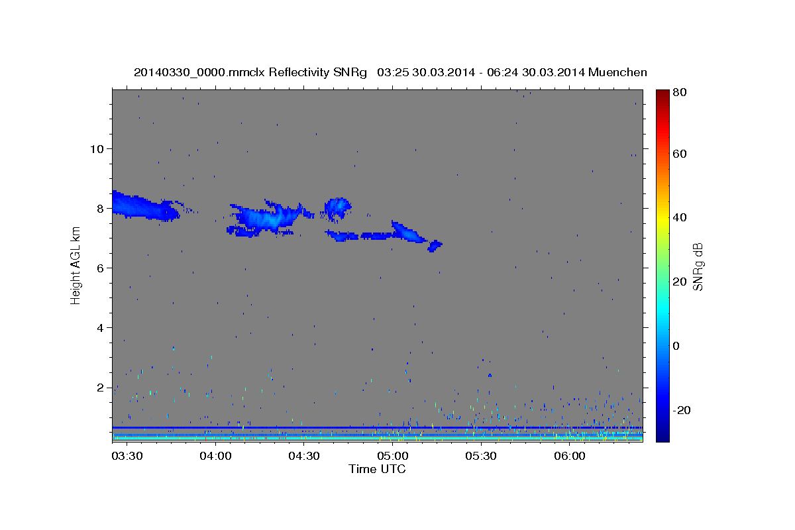This screenshot has width=795, height=530.
Task: Click the plot title starting with 20140330_0000.mmclx
Action: click(x=390, y=72)
